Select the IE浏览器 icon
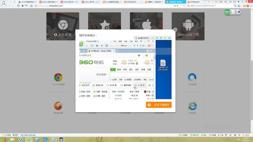Image resolution: width=253 pixels, height=142 pixels. [x=192, y=106]
